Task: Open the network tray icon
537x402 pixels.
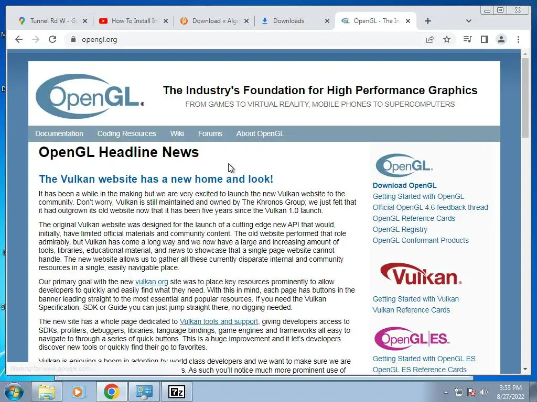Action: click(x=458, y=392)
